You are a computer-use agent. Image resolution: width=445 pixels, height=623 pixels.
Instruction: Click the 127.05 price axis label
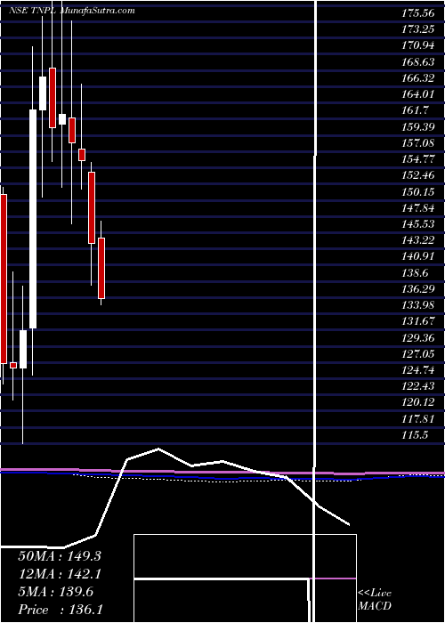[417, 354]
